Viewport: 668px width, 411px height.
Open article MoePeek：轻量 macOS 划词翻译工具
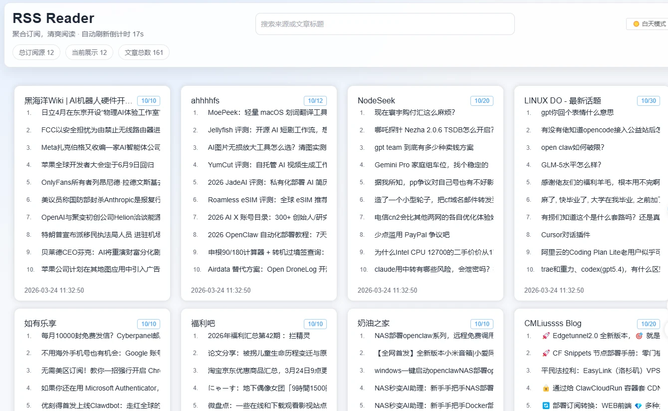coord(267,112)
